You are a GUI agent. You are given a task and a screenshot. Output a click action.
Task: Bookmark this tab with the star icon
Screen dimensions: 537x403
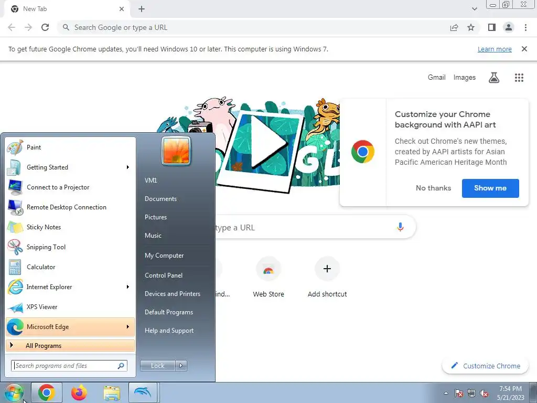pyautogui.click(x=471, y=27)
